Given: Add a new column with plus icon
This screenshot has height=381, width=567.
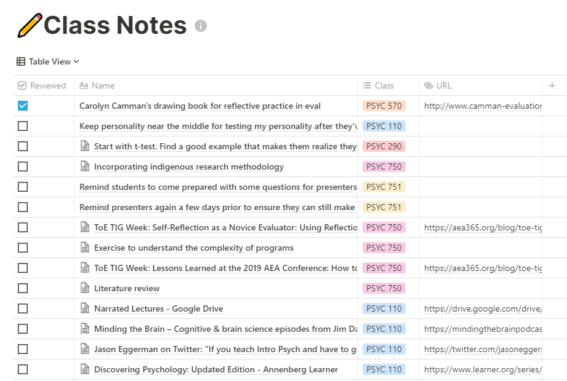Looking at the screenshot, I should 552,85.
